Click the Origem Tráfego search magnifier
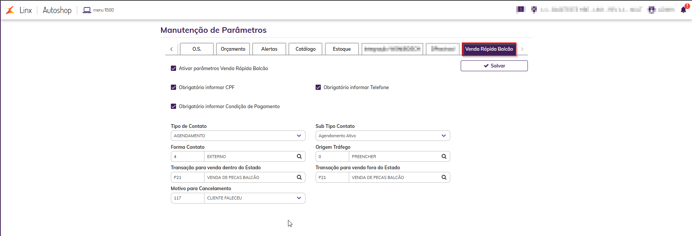 click(444, 157)
